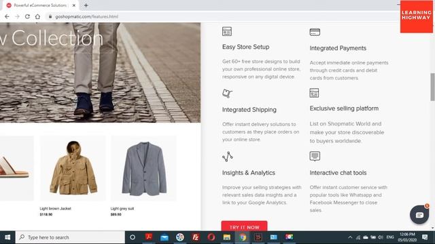Click the volume speaker tray icon
Image resolution: width=435 pixels, height=244 pixels.
pyautogui.click(x=381, y=237)
